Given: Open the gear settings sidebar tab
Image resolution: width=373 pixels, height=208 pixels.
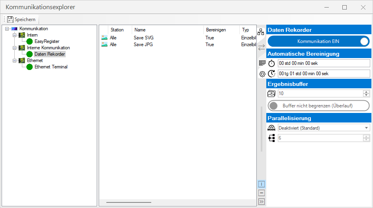Looking at the screenshot, I should pos(262,74).
